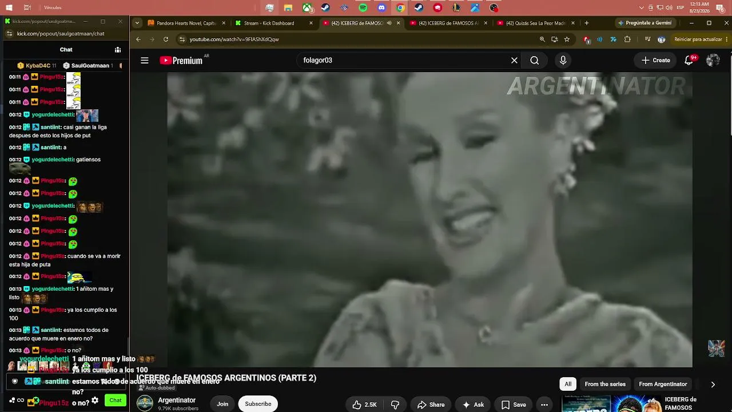Click 'Reiniciar para actualizar' update button
The width and height of the screenshot is (732, 412).
702,39
